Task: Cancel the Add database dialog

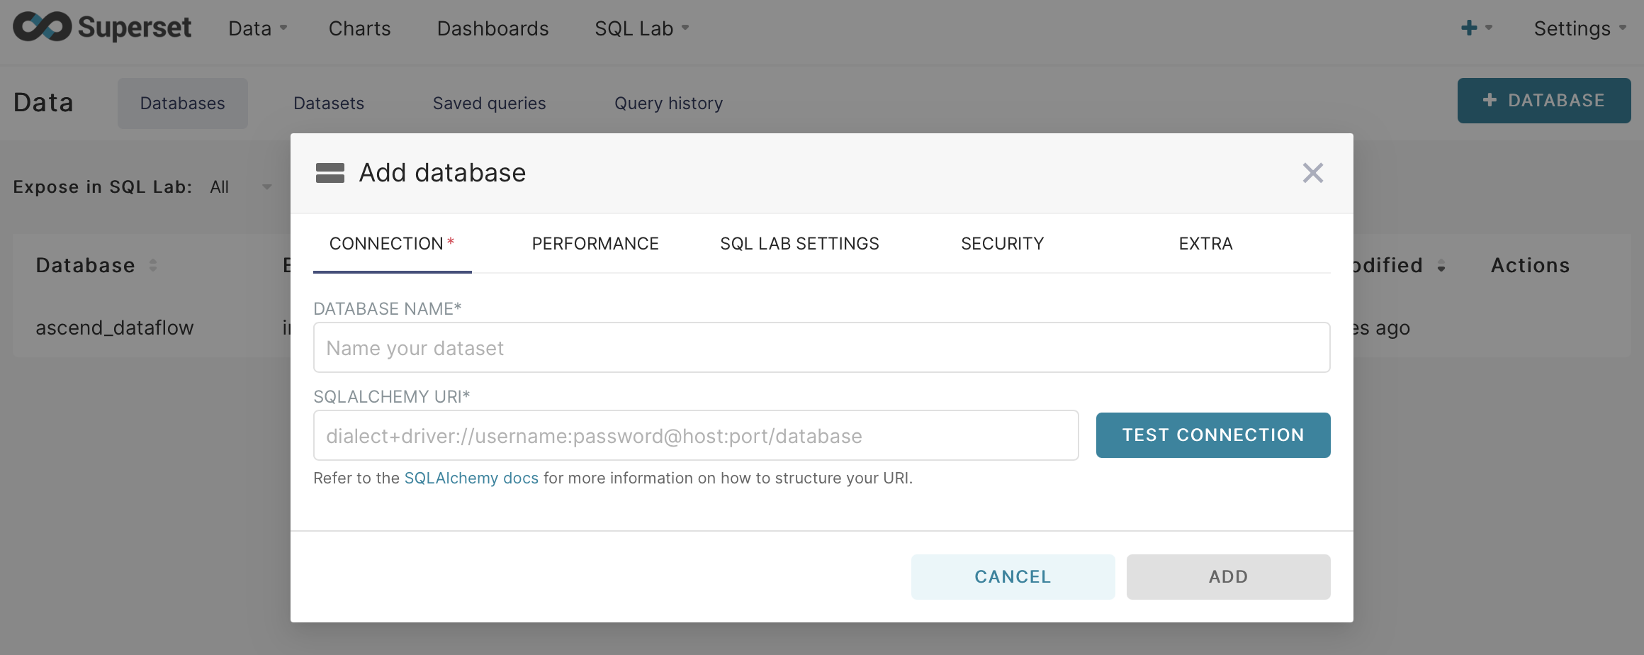Action: [1013, 577]
